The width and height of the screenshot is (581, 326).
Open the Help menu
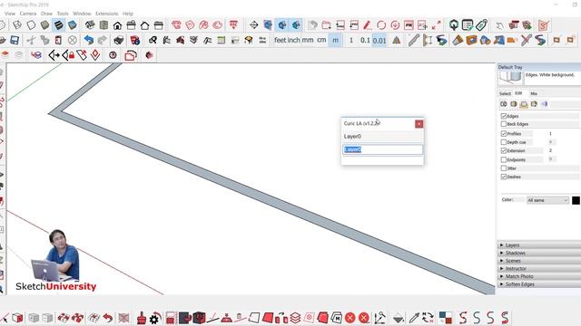(128, 14)
